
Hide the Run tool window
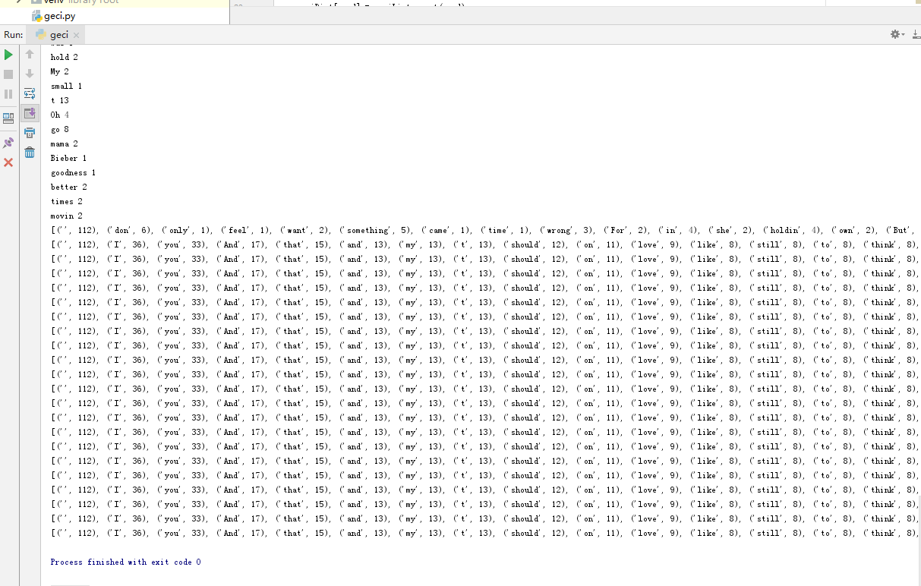pyautogui.click(x=916, y=34)
